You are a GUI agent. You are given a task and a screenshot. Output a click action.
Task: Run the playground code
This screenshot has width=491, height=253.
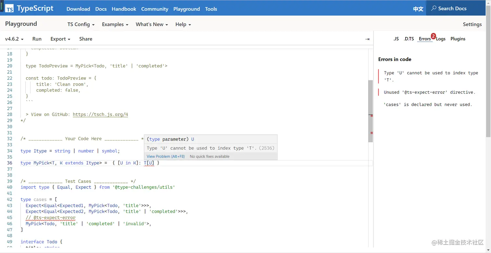click(x=37, y=39)
